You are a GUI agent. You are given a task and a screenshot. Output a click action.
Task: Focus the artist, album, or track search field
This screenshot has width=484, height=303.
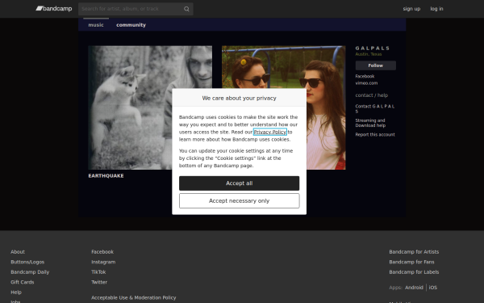tap(136, 9)
